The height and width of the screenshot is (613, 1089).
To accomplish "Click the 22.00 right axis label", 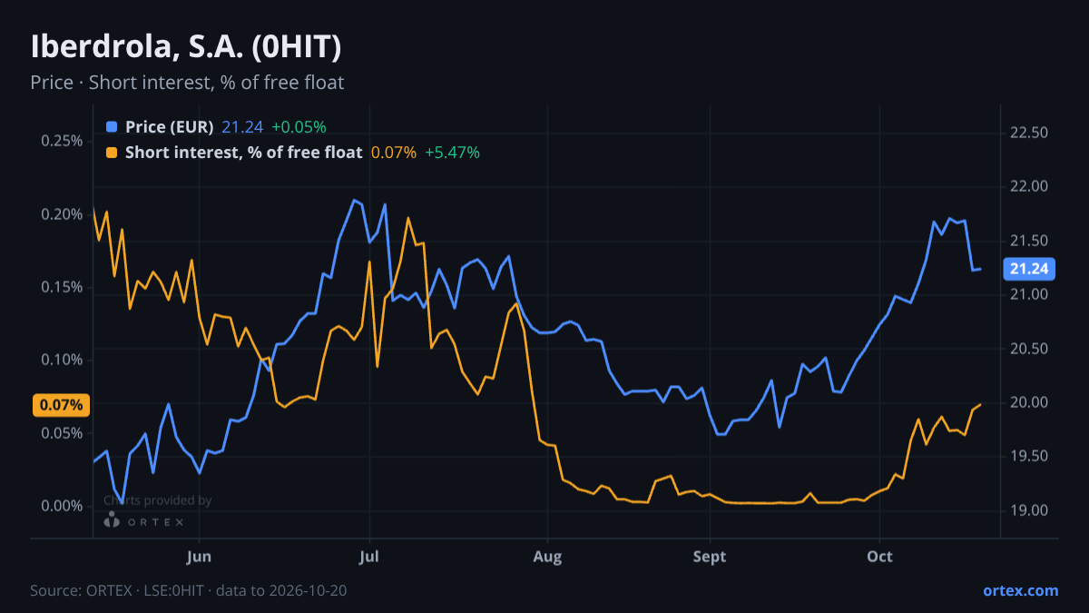I will click(x=1029, y=187).
